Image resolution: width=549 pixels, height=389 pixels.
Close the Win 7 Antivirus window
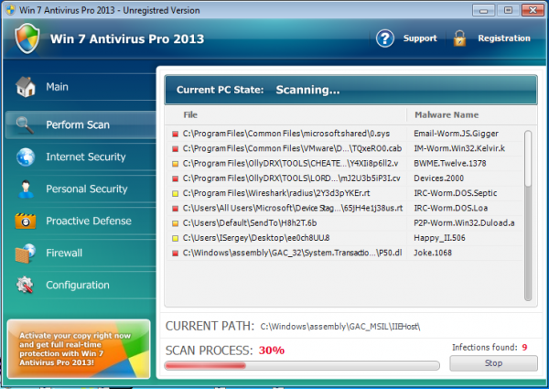tap(533, 10)
